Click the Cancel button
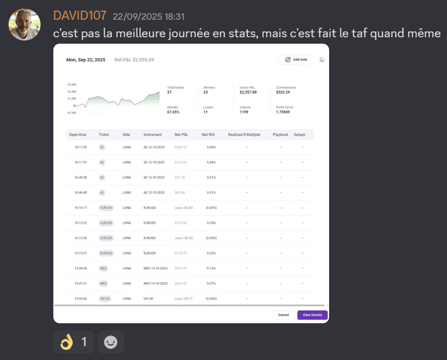Viewport: 447px width, 360px height. click(x=283, y=315)
